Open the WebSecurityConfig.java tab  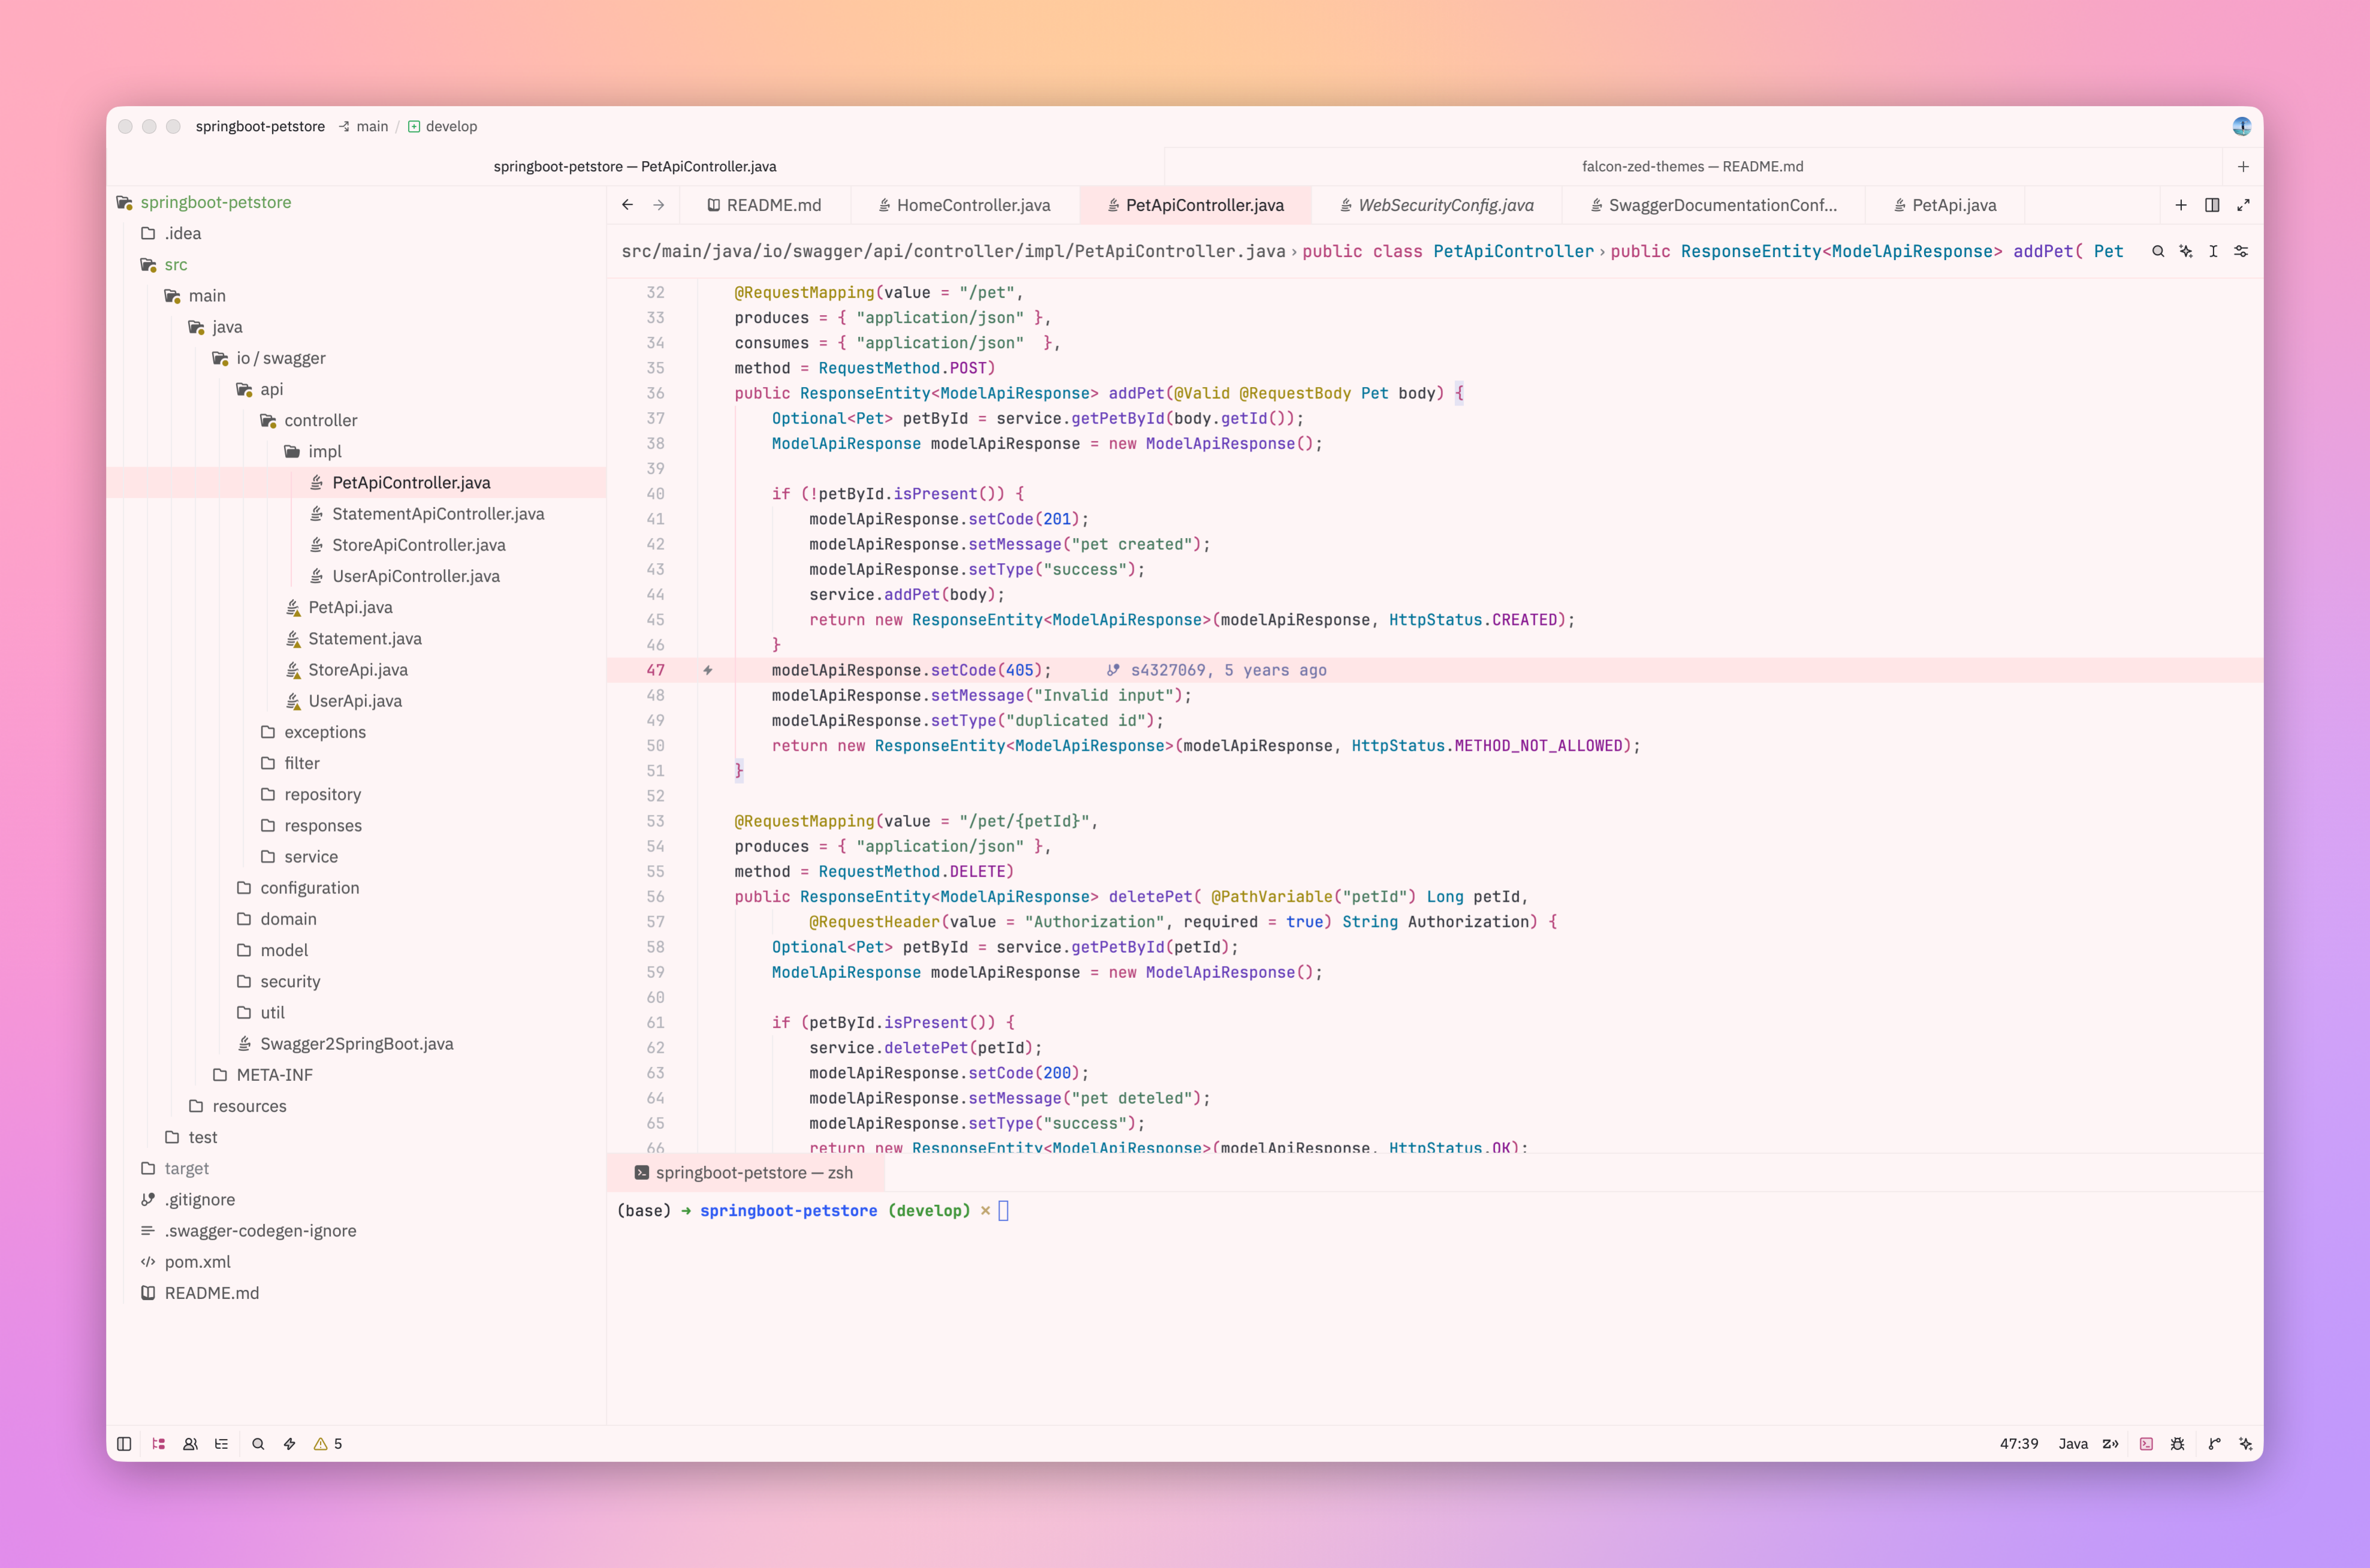(1437, 205)
